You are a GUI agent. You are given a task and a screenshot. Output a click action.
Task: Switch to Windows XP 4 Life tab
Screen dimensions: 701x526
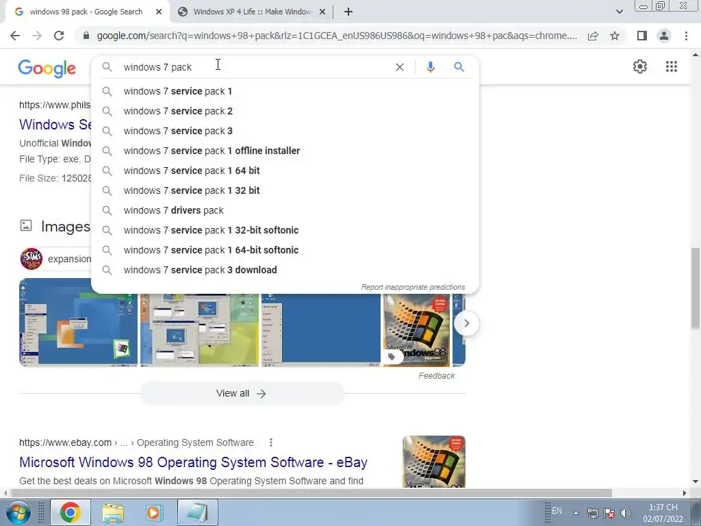tap(252, 12)
